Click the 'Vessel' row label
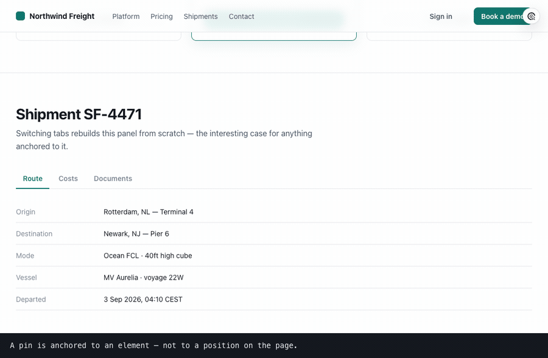This screenshot has width=548, height=358. click(x=26, y=278)
